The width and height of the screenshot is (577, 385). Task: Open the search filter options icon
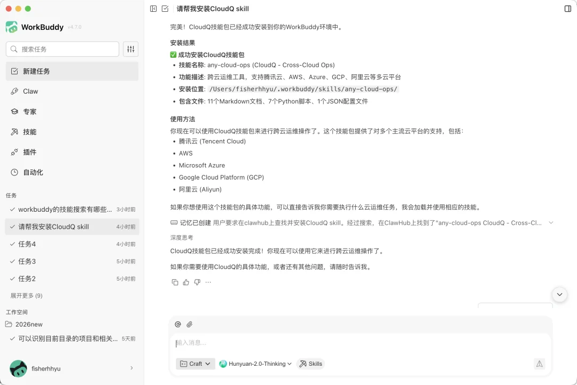tap(130, 49)
